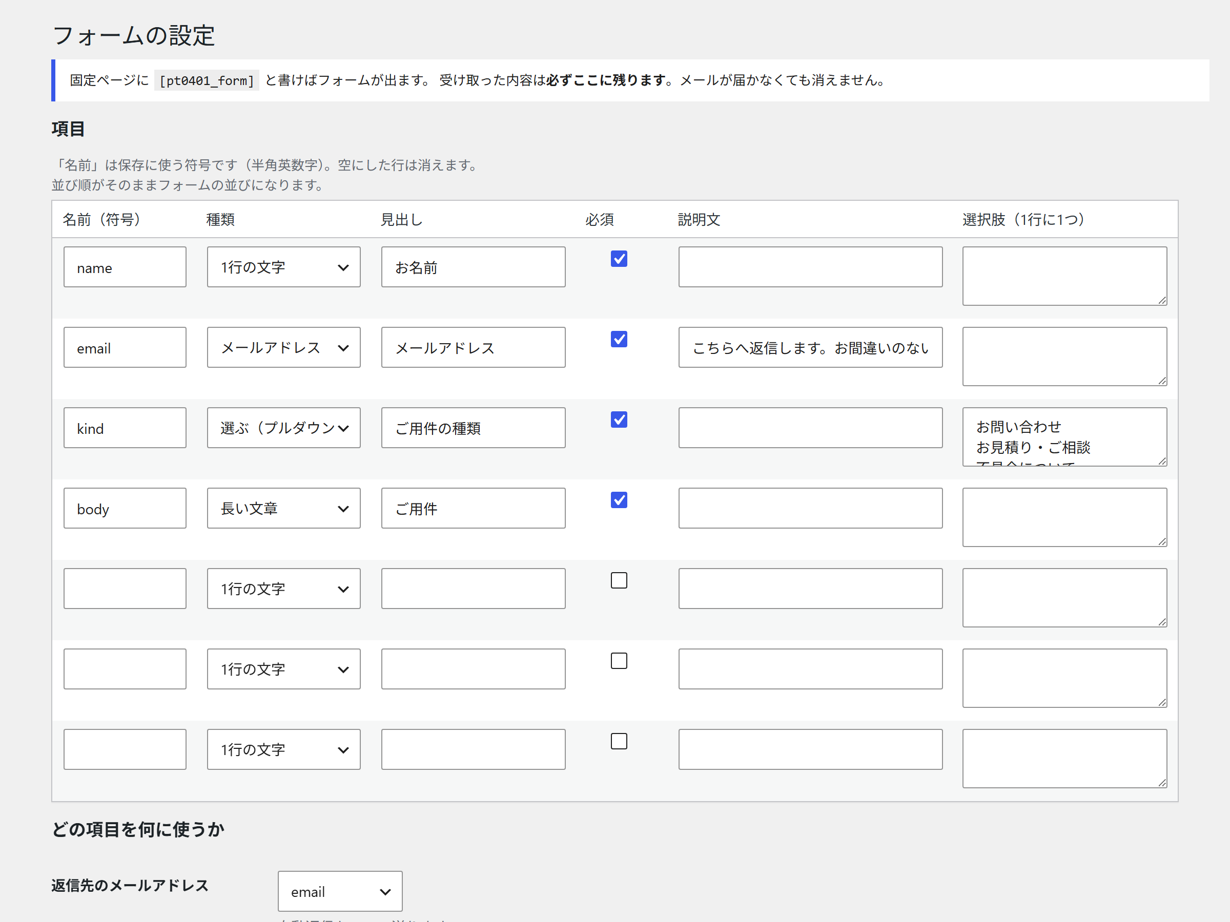This screenshot has width=1230, height=922.
Task: Click the 名前(符号) column header
Action: tap(102, 220)
